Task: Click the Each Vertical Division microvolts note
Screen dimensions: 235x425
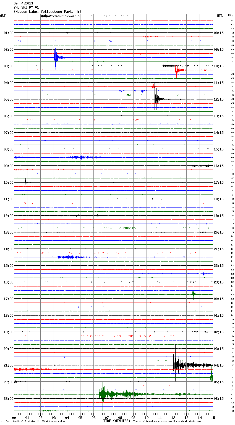Action: pos(35,421)
